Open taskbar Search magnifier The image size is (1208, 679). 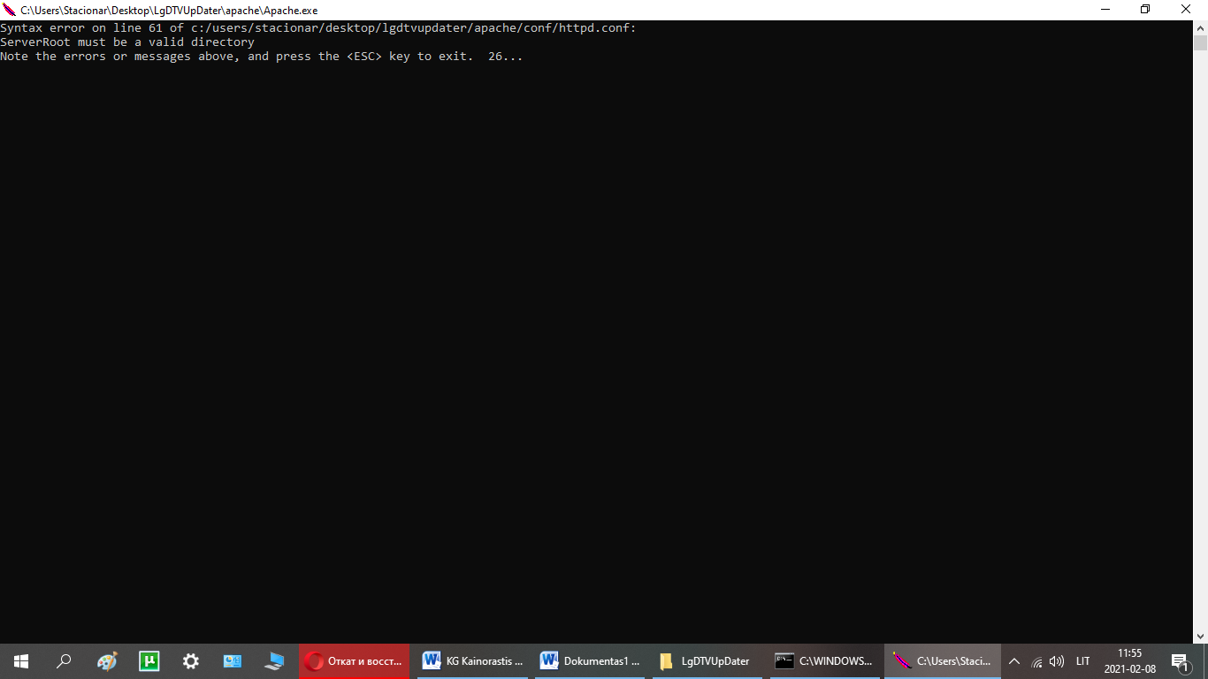pos(64,661)
